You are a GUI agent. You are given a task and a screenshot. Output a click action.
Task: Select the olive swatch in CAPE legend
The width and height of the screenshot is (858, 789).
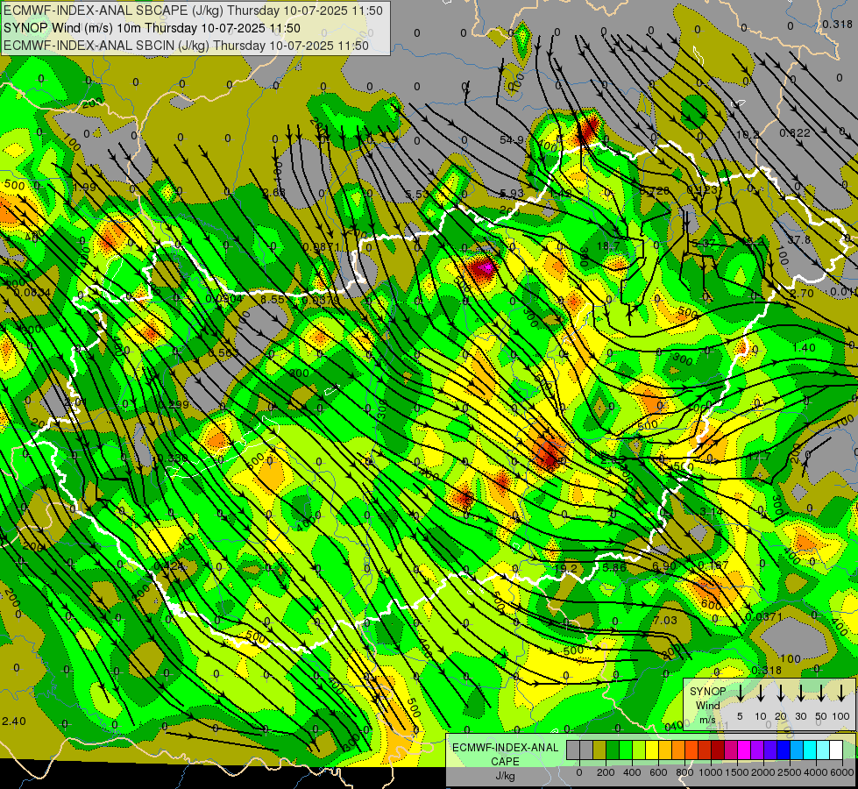pos(599,750)
